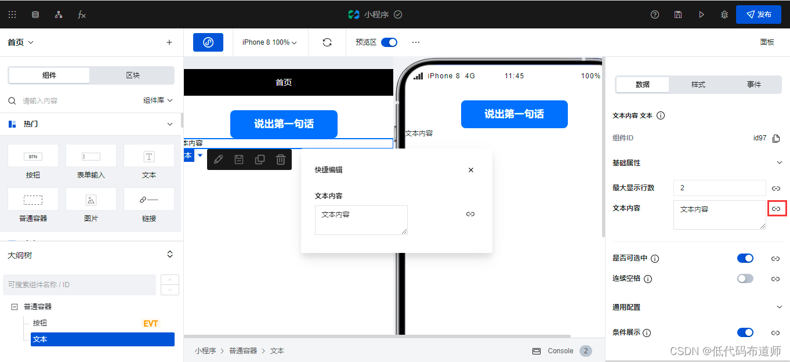Select the 图片 component icon
The width and height of the screenshot is (790, 362).
pos(91,199)
